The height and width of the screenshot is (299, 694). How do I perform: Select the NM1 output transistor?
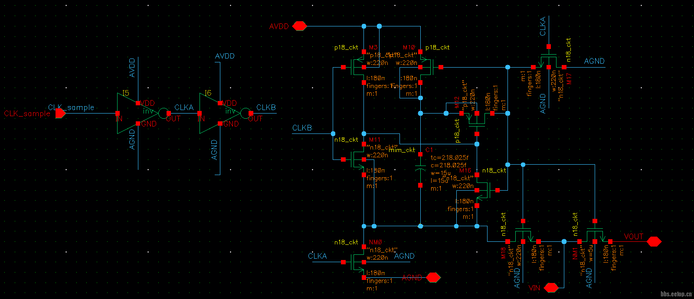(x=595, y=235)
